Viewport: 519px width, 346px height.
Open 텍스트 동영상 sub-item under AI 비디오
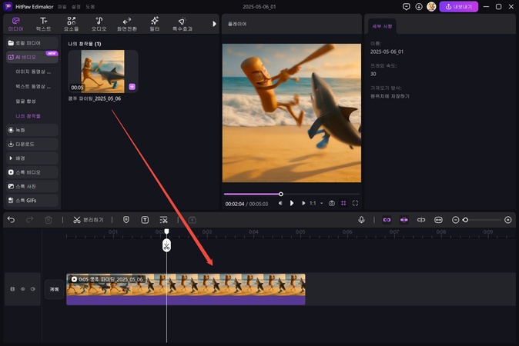click(x=33, y=86)
